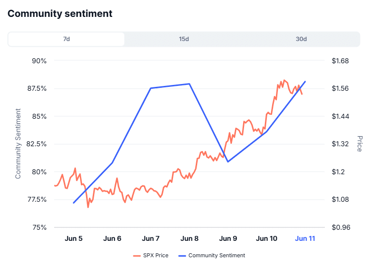The image size is (376, 264).
Task: Click the Jun 5 date label
Action: pos(73,238)
